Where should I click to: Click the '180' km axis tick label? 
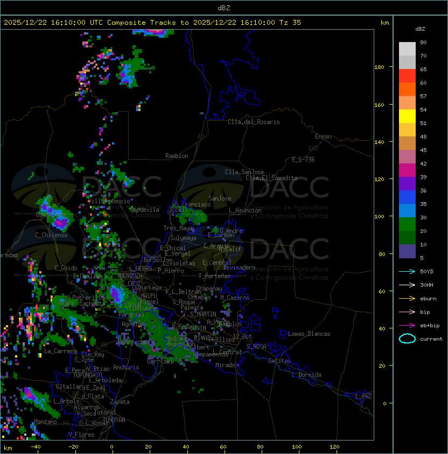coord(379,67)
